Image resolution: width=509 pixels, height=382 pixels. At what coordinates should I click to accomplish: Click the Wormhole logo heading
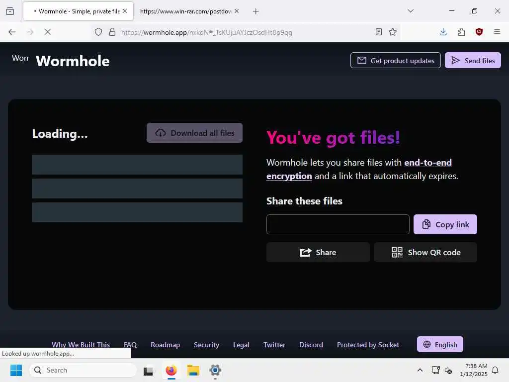[73, 61]
